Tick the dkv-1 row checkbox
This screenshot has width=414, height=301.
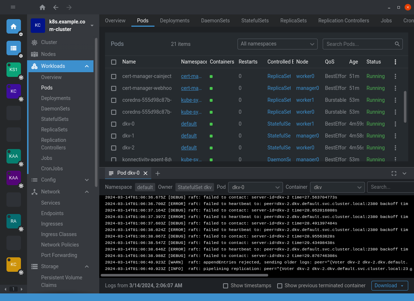point(114,136)
